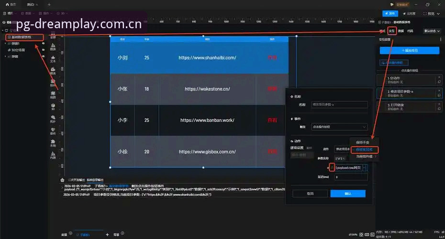445x239 pixels.
Task: Toggle visibility of 弹窗1 layer
Action: point(43,43)
